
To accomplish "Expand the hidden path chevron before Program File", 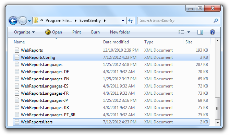I will (x=42, y=20).
